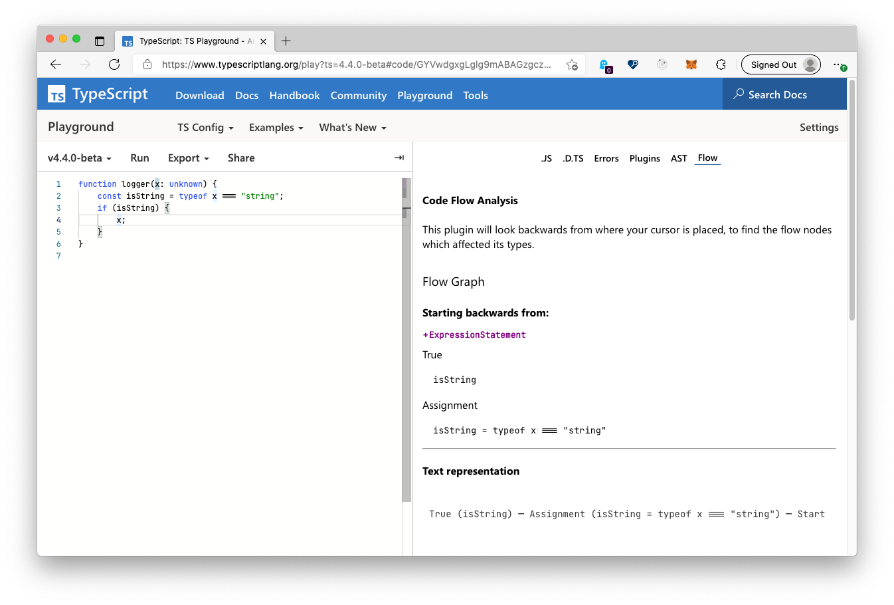Click the Flow Graph heading
This screenshot has width=894, height=605.
(x=454, y=281)
